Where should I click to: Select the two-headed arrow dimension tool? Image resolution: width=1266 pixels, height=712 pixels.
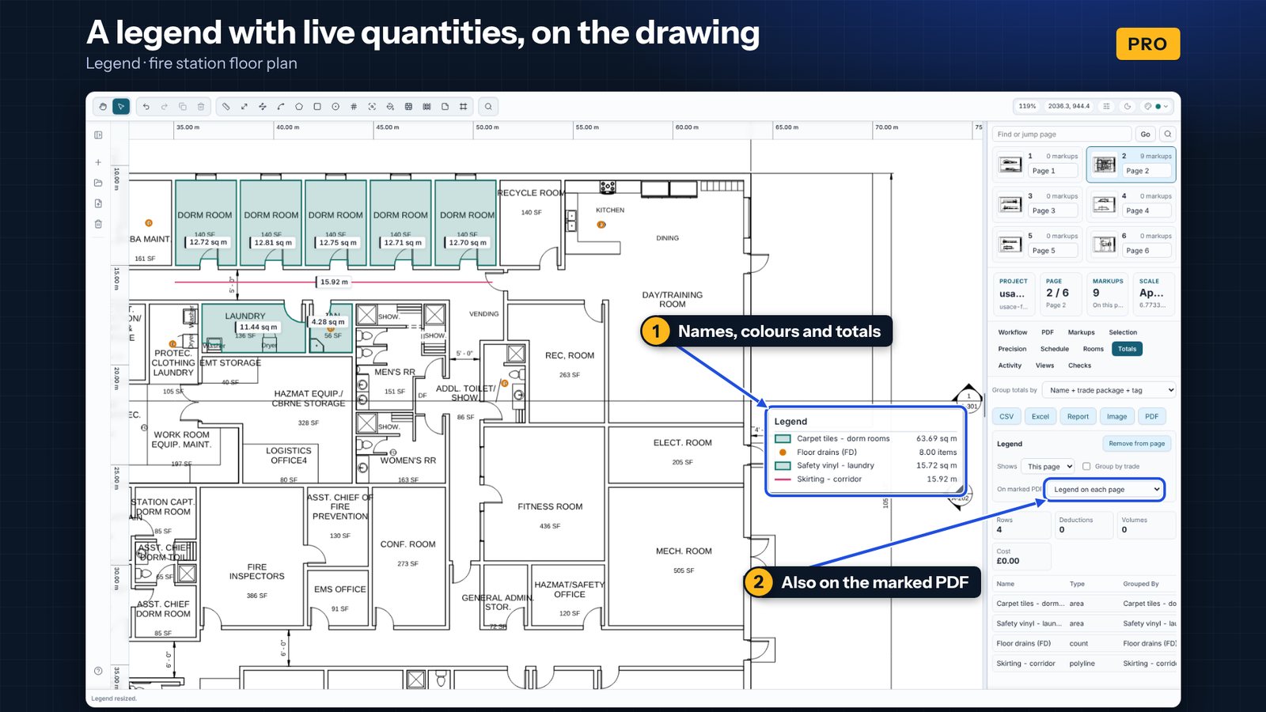coord(244,106)
